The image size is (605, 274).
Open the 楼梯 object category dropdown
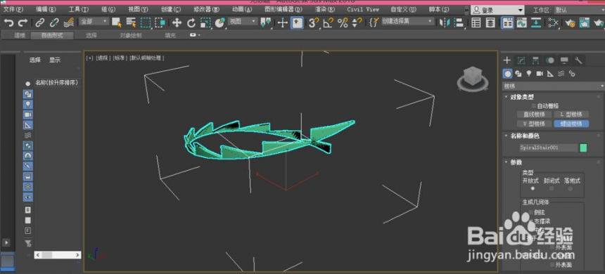tap(554, 86)
